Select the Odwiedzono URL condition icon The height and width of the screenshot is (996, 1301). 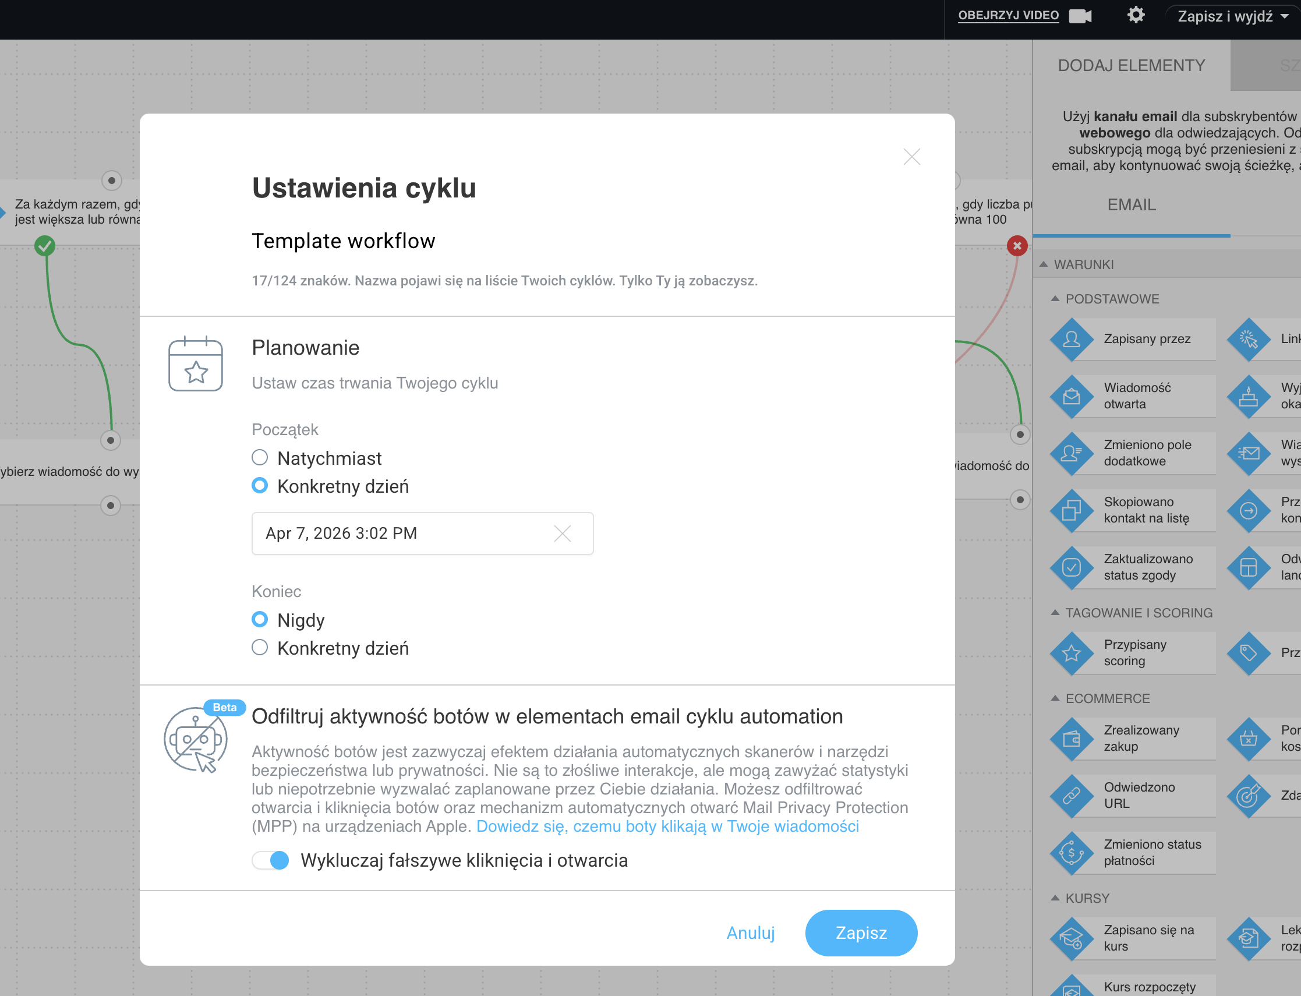click(1072, 795)
